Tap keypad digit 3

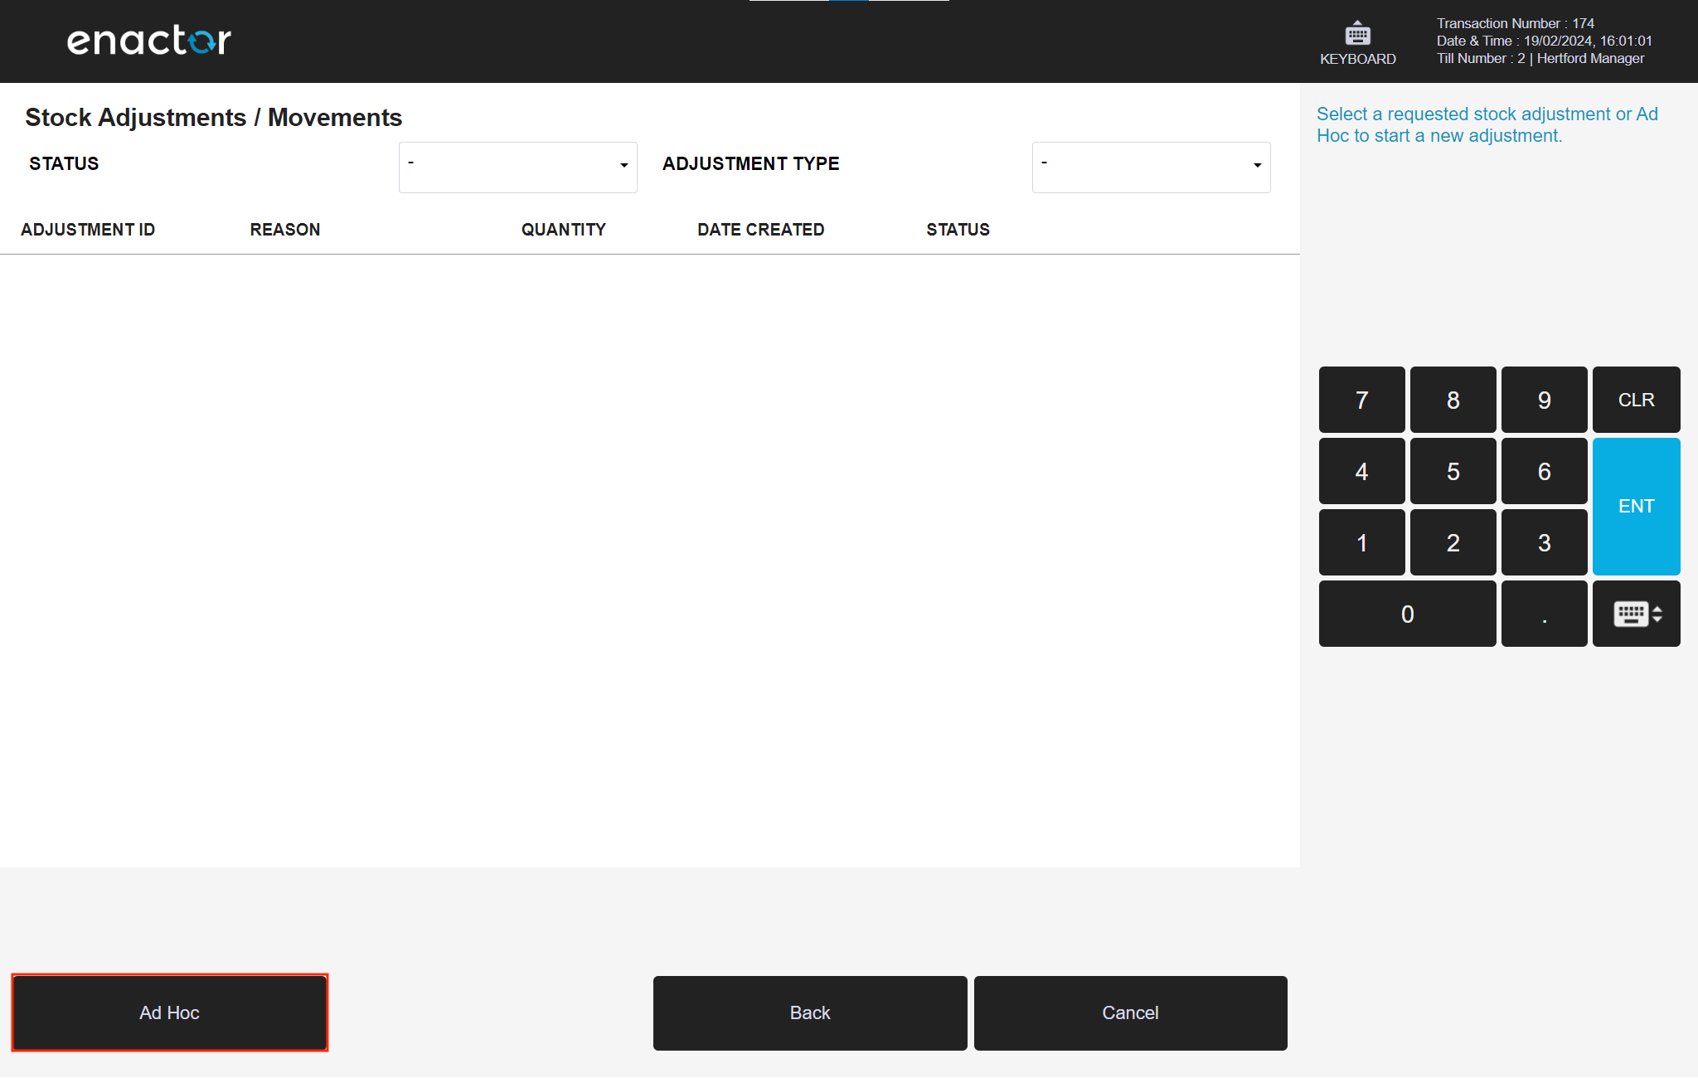click(x=1544, y=542)
